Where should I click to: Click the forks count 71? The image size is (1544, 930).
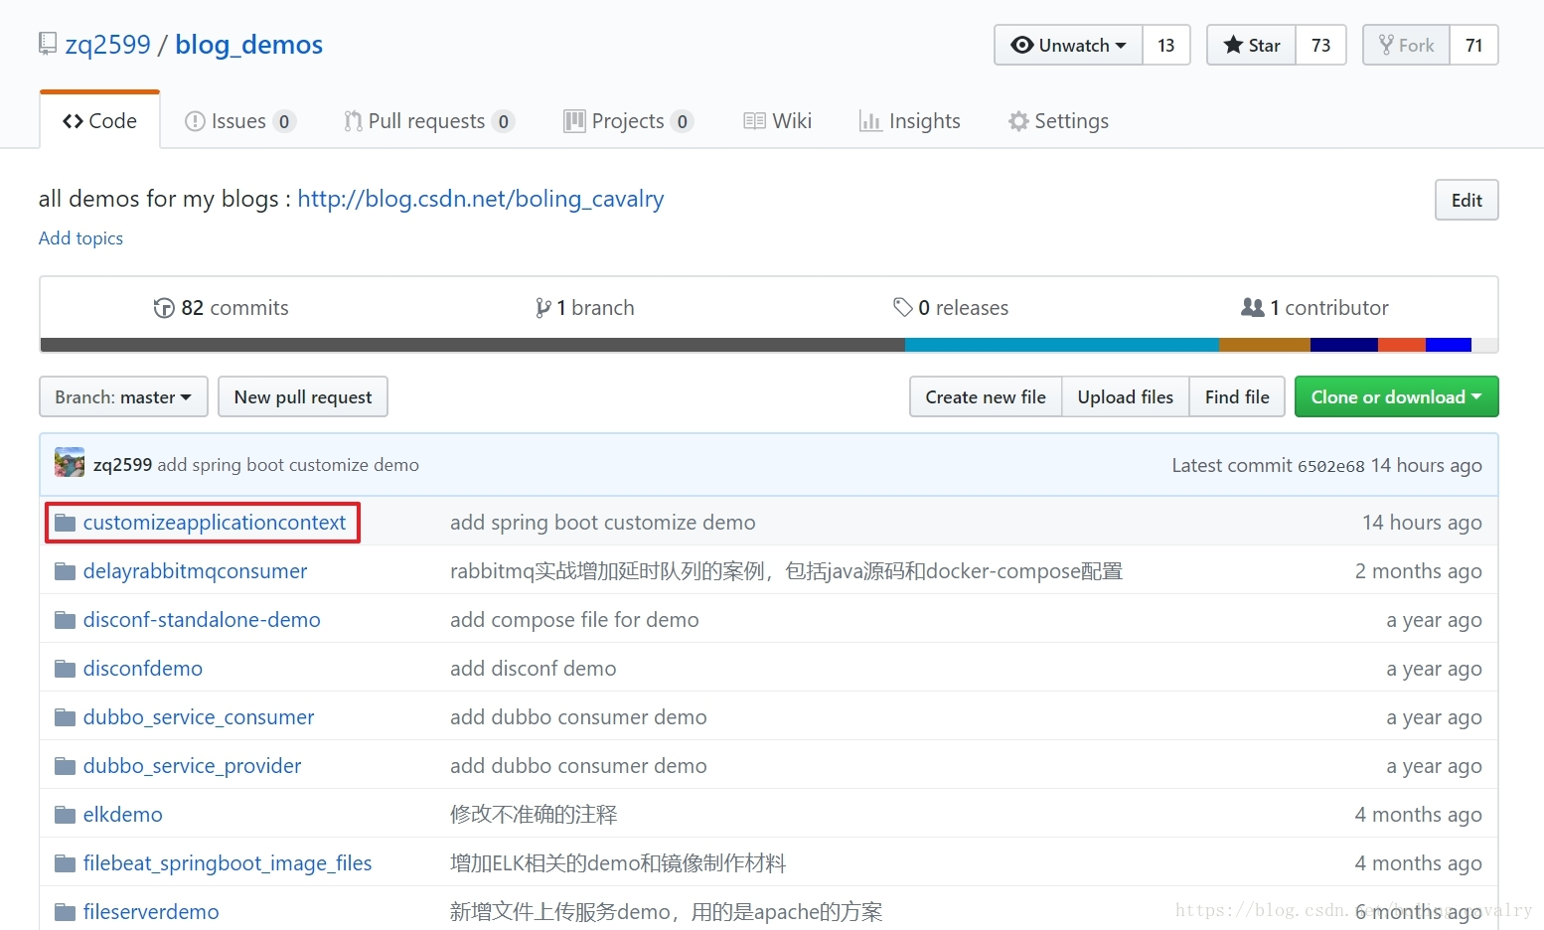pyautogui.click(x=1473, y=45)
